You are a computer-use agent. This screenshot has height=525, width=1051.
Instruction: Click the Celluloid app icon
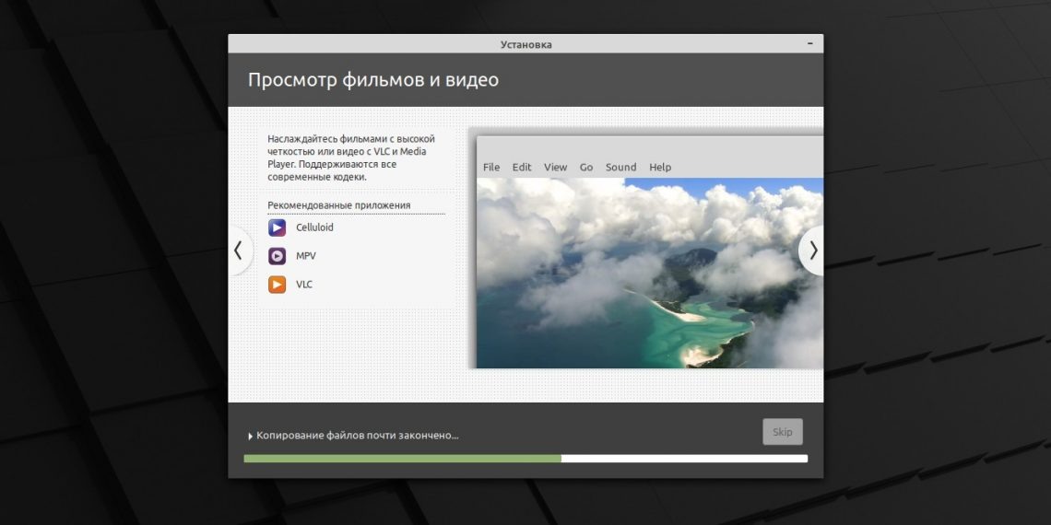(277, 227)
